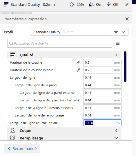Toggle the Remplissage section chevron
This screenshot has height=156, width=136.
coord(116,138)
